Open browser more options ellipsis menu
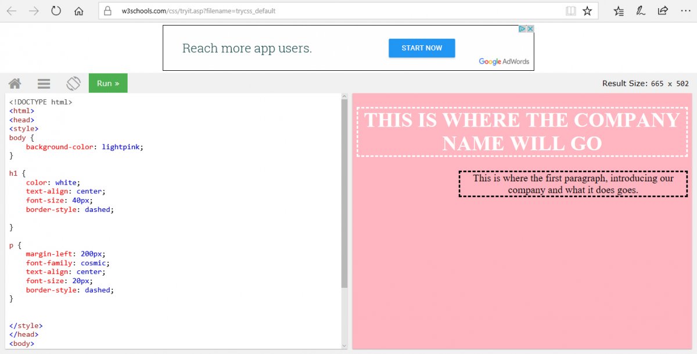697x354 pixels. coord(685,11)
